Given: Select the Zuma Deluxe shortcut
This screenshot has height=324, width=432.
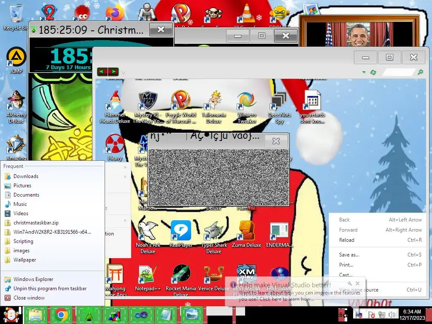Looking at the screenshot, I should tap(246, 234).
